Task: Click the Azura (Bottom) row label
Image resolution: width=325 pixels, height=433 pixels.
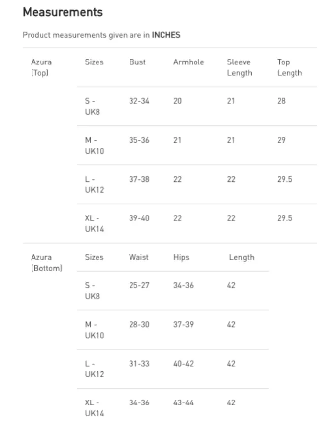Action: click(46, 263)
